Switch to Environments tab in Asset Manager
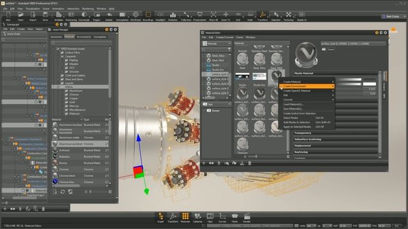Screen dimensions: 408x229 [84, 37]
